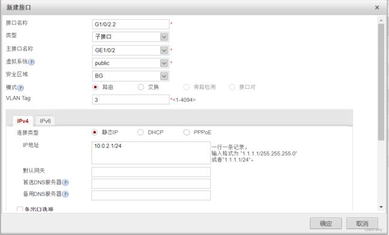Select 接口对 mode radio button

(232, 87)
